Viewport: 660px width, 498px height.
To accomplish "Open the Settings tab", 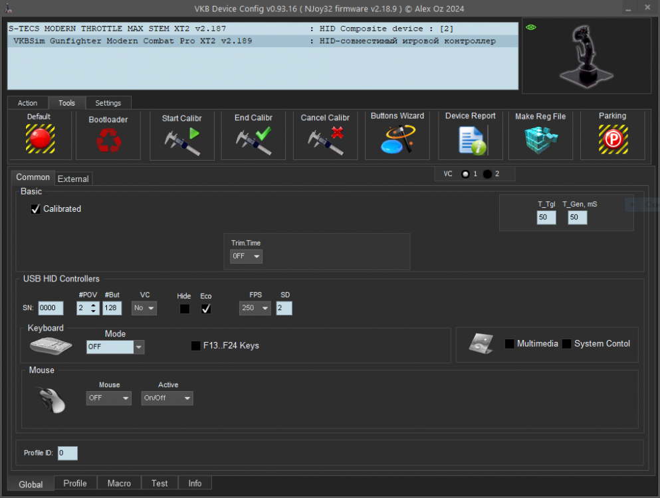I will tap(108, 103).
